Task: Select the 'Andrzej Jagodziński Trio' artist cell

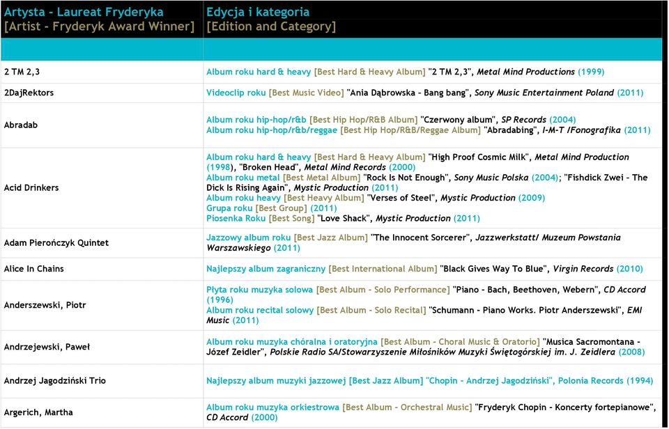Action: pos(102,380)
